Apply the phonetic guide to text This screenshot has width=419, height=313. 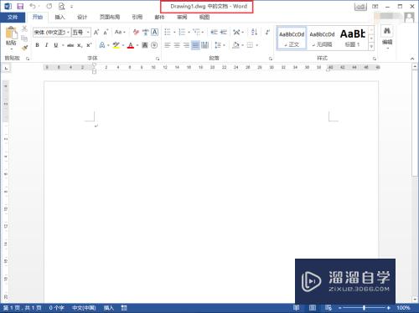click(x=145, y=33)
